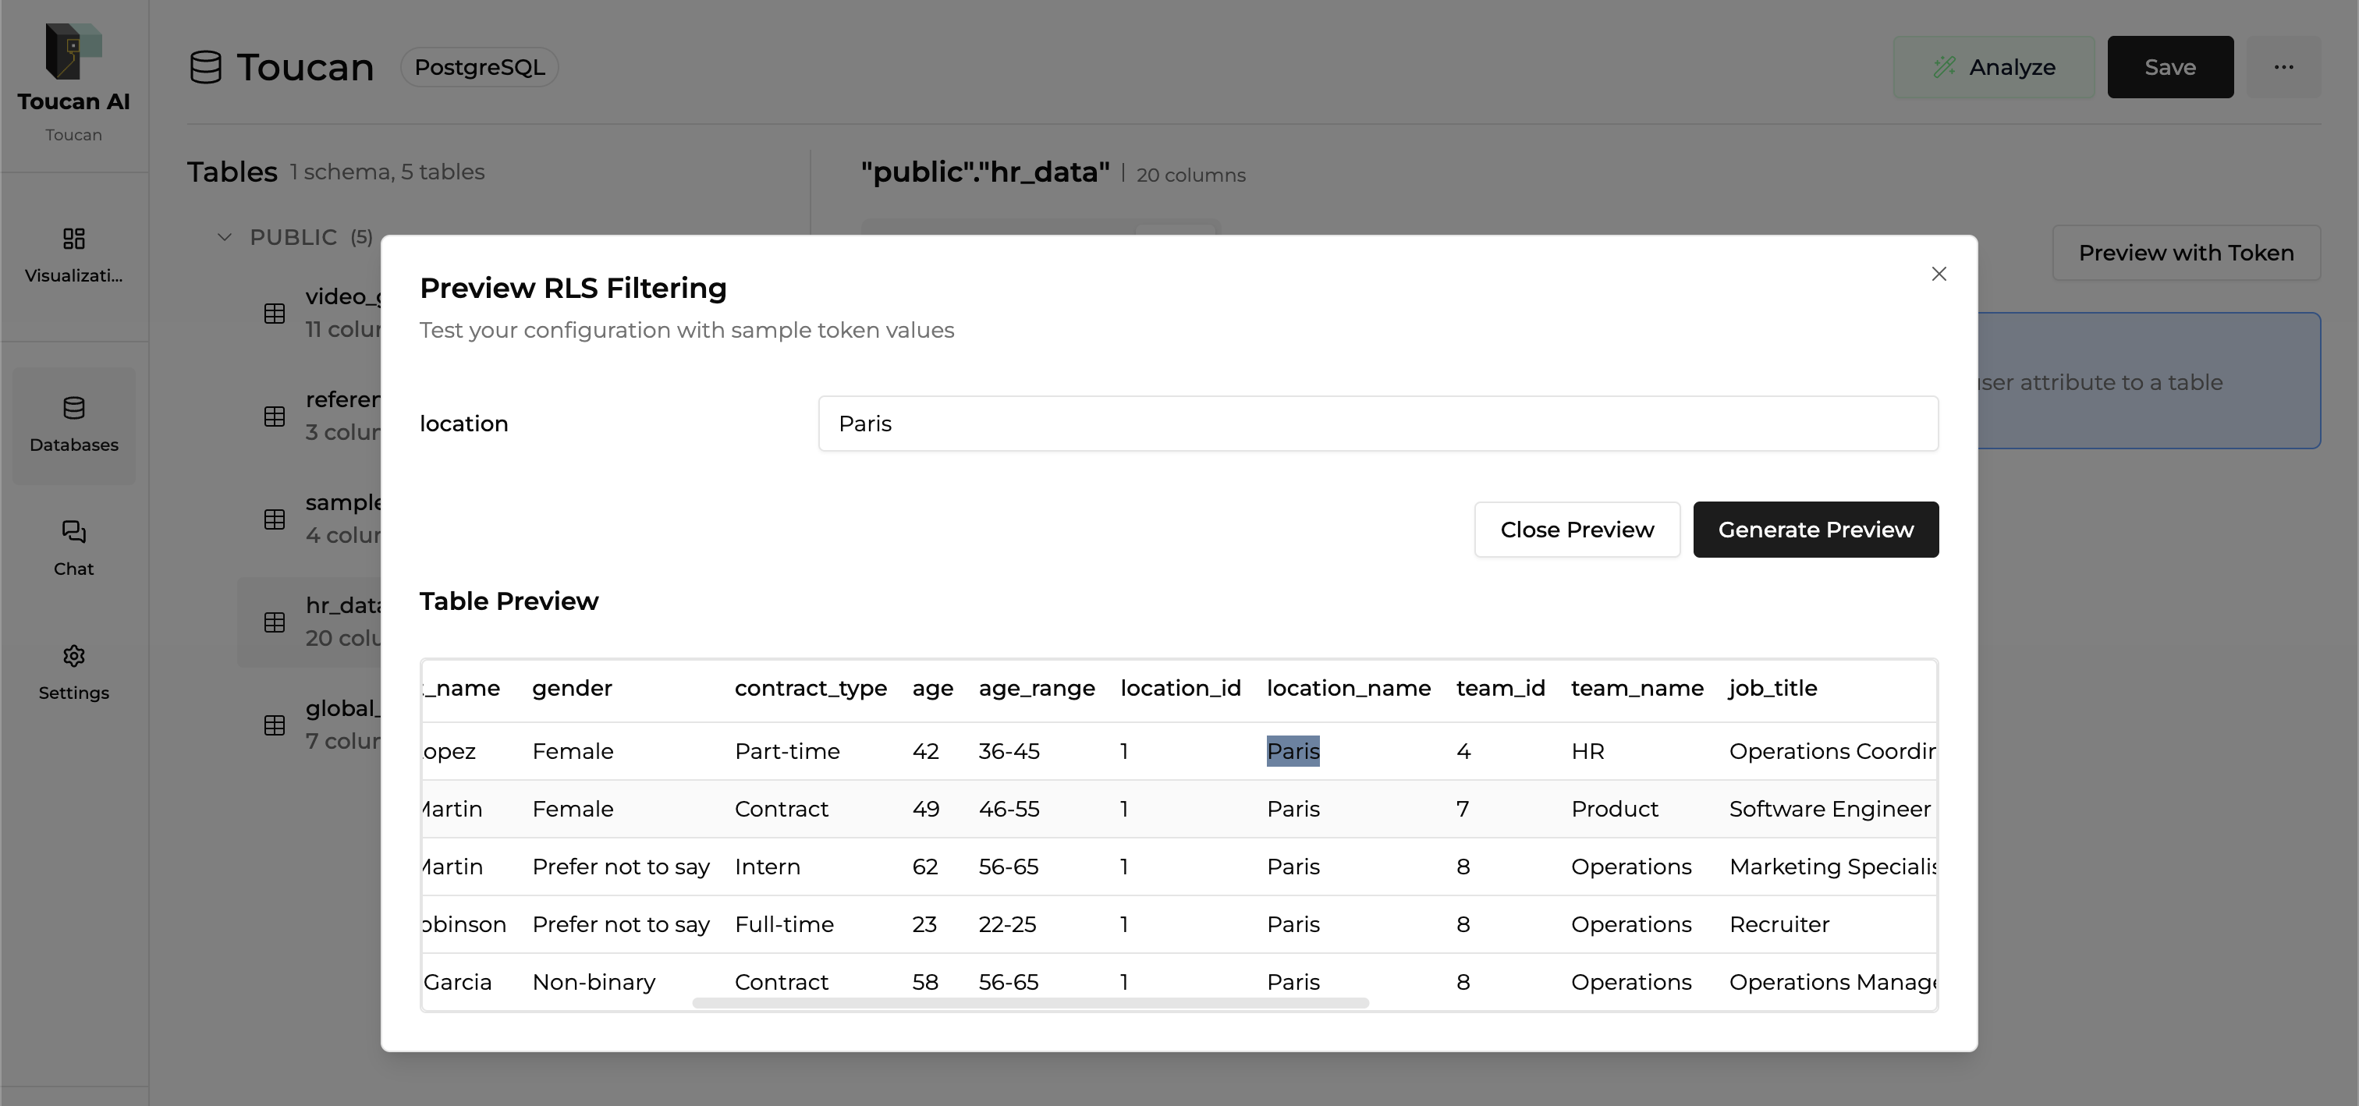Viewport: 2359px width, 1106px height.
Task: Click the table preview horizontal scrollbar
Action: point(1029,1002)
